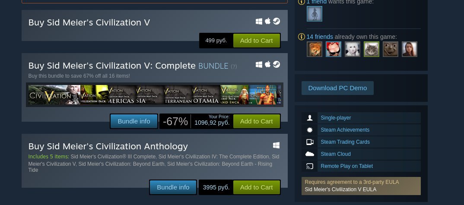464x205 pixels.
Task: Open the Sid Meier's Civilization V EULA
Action: (x=340, y=189)
